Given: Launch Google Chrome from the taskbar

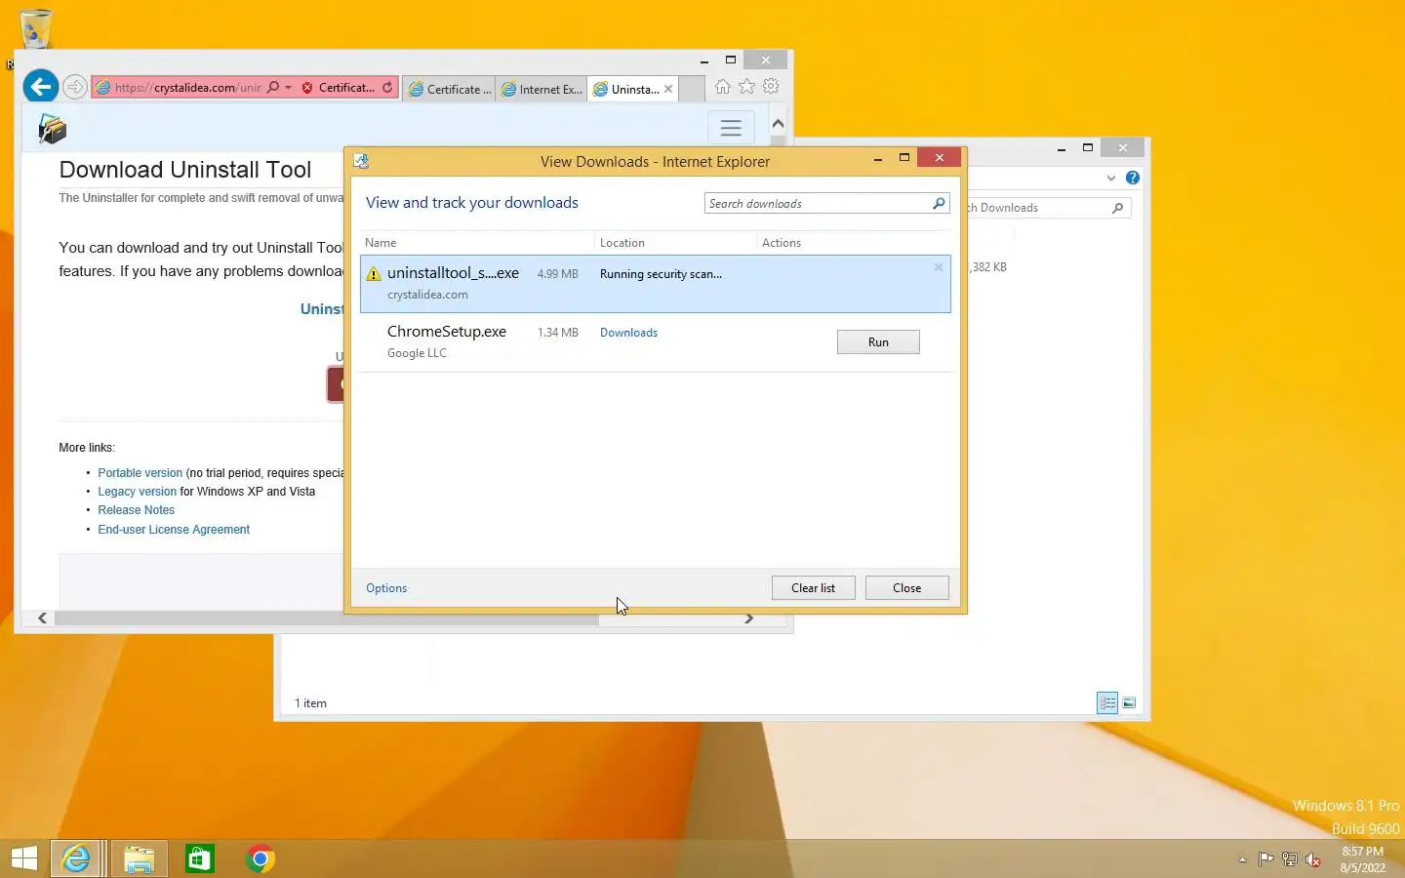Looking at the screenshot, I should coord(260,858).
